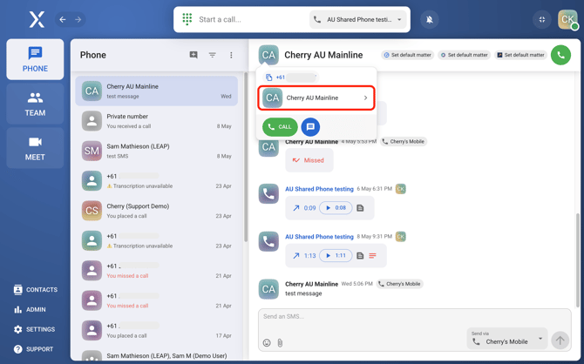Click the CK avatar beside the 6:31 PM call
584x364 pixels.
(x=400, y=189)
